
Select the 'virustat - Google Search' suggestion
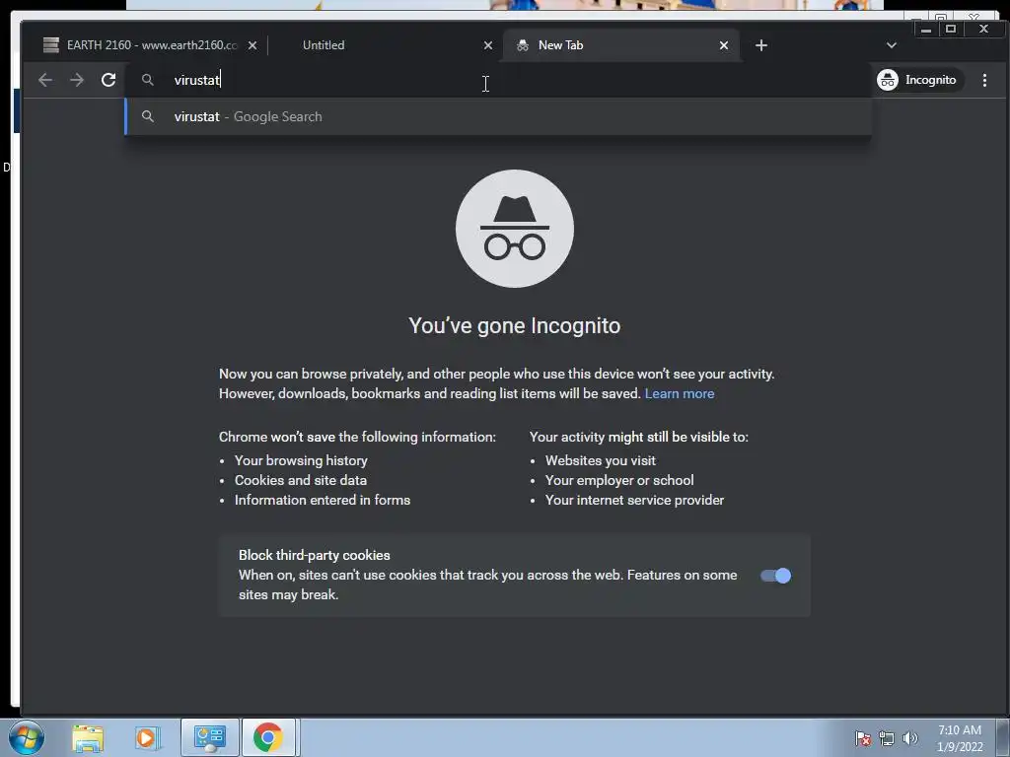[498, 116]
